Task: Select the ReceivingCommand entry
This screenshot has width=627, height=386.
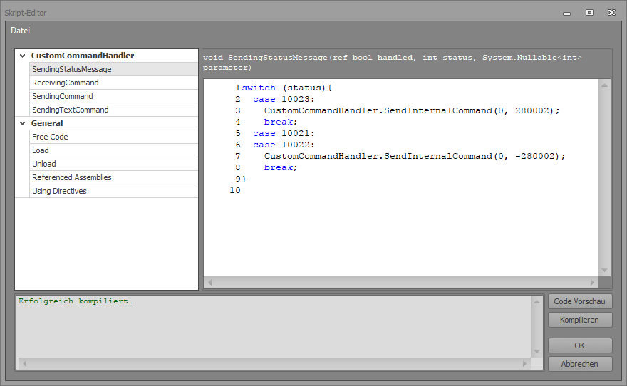Action: pyautogui.click(x=113, y=83)
